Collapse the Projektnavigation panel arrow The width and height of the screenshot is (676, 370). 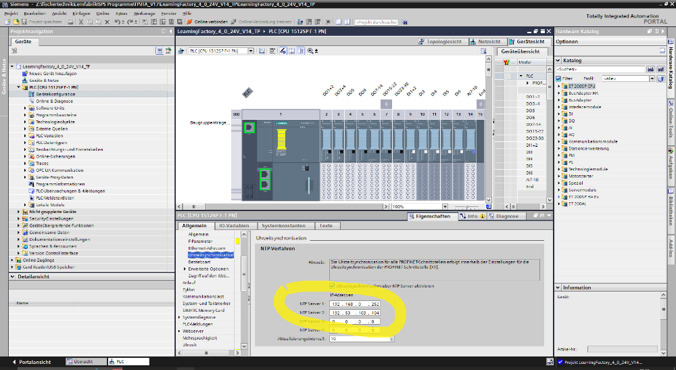[171, 32]
